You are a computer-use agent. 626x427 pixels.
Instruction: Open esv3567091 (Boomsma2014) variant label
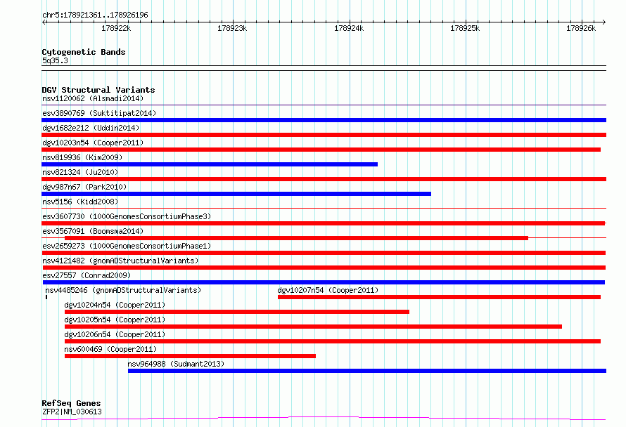pyautogui.click(x=93, y=231)
